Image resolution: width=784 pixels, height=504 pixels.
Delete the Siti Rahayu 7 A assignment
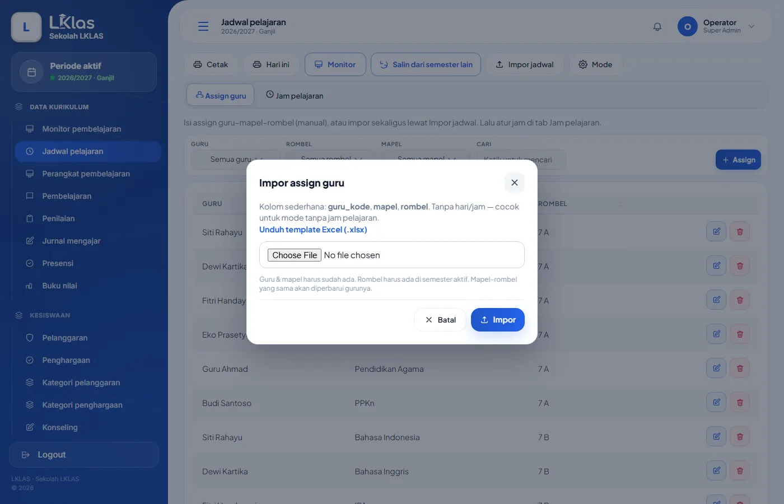740,232
